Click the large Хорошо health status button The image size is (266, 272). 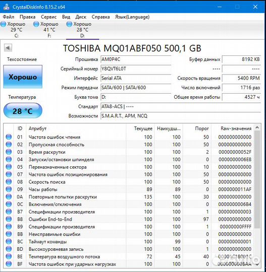click(23, 77)
